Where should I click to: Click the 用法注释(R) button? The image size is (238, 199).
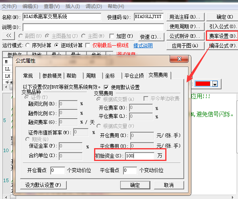[x=185, y=17]
